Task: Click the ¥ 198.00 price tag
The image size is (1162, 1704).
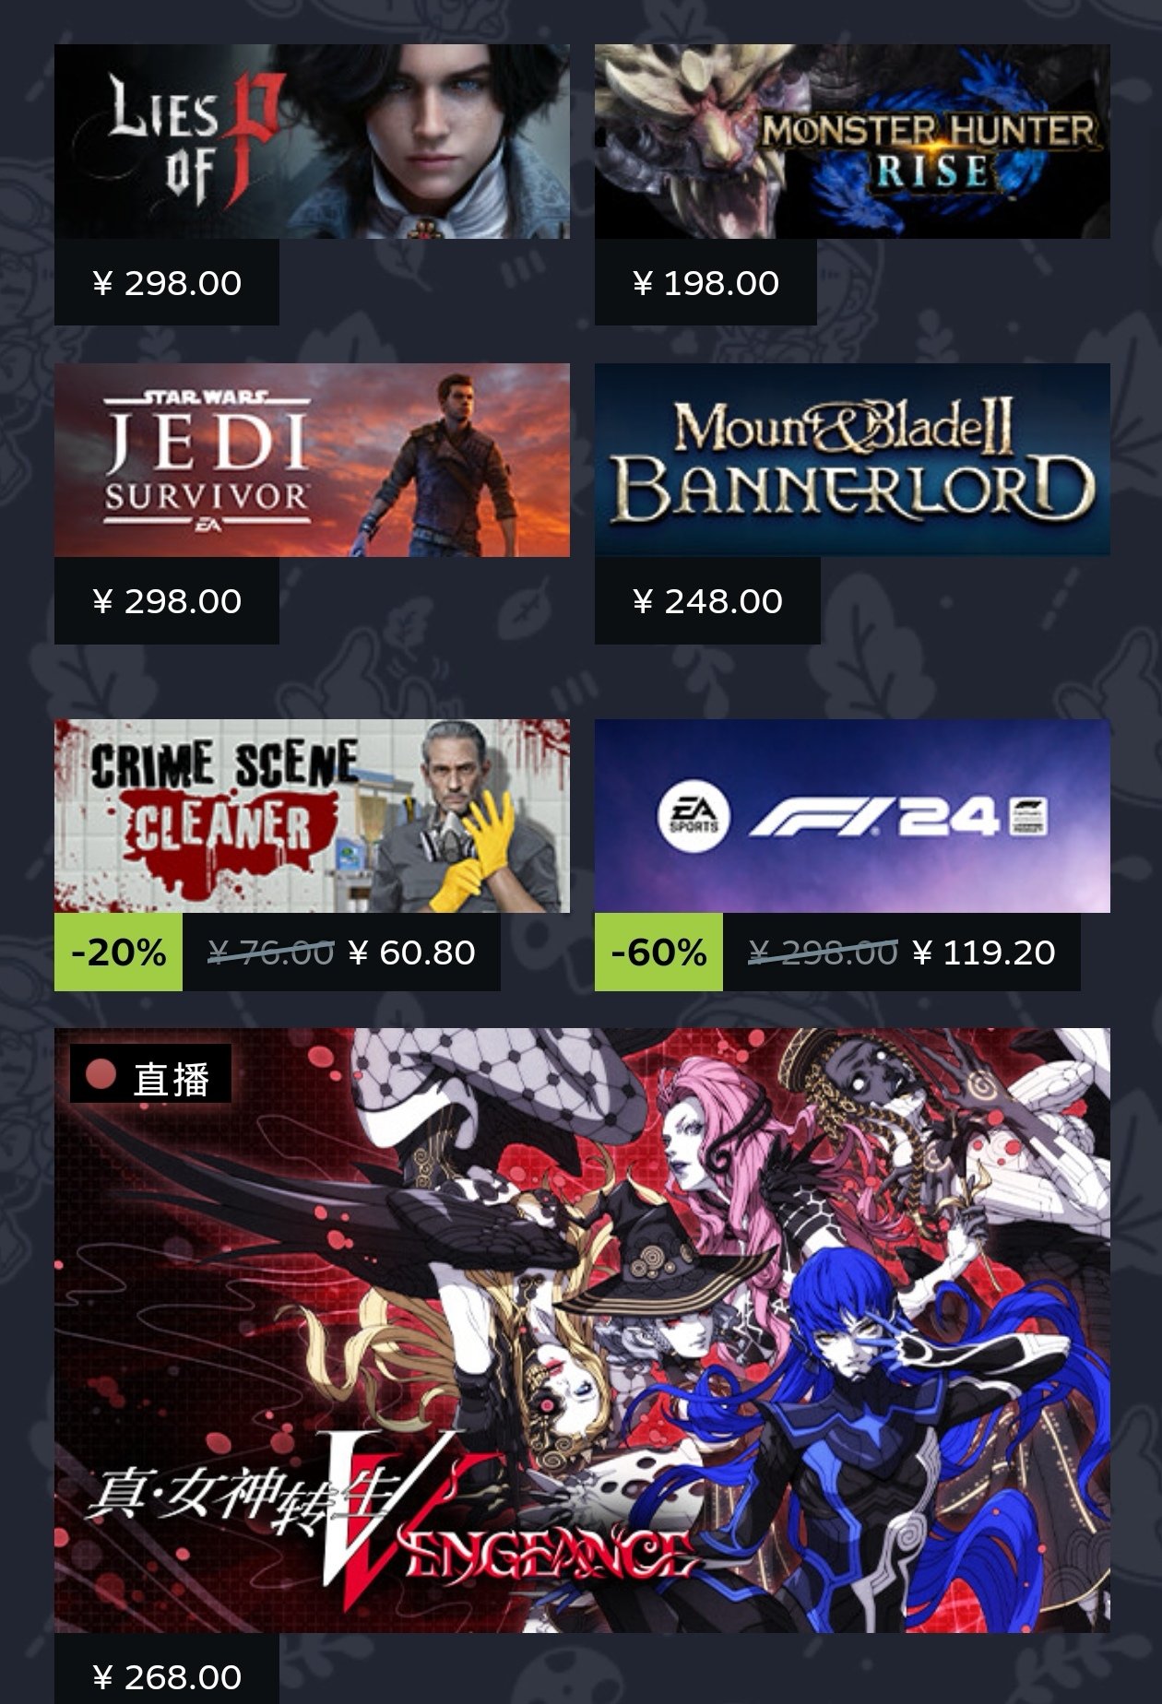Action: click(x=705, y=283)
